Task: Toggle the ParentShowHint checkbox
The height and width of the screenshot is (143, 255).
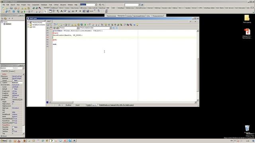Action: [x=13, y=123]
